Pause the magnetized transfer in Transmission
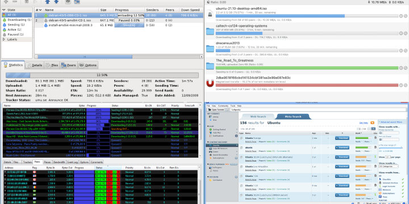The height and width of the screenshot is (204, 409). point(401,85)
